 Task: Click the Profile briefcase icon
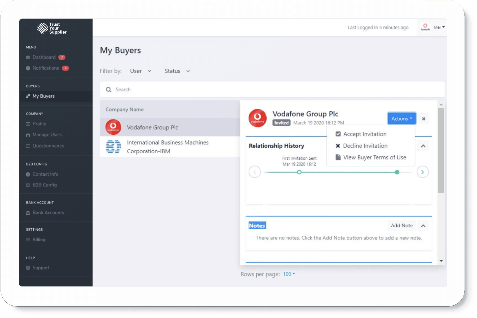(x=28, y=124)
